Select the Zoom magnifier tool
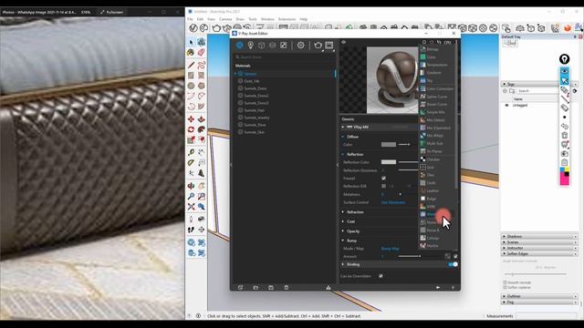The image size is (584, 328). click(x=191, y=196)
